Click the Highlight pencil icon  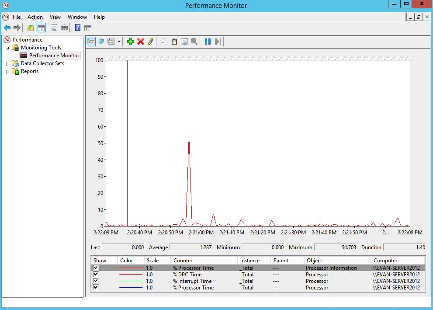150,42
